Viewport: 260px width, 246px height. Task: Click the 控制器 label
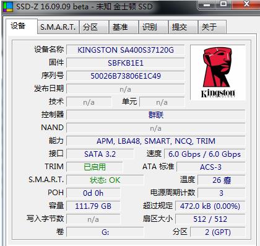tap(53, 115)
